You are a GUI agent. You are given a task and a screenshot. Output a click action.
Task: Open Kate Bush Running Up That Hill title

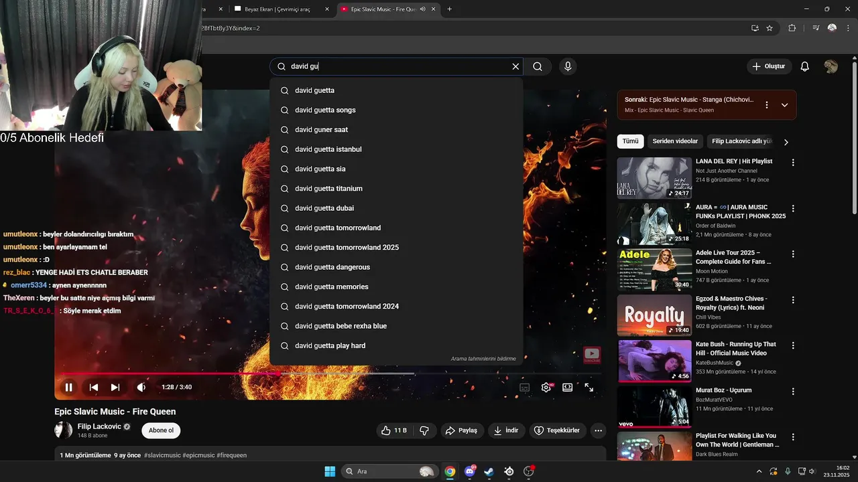[736, 349]
